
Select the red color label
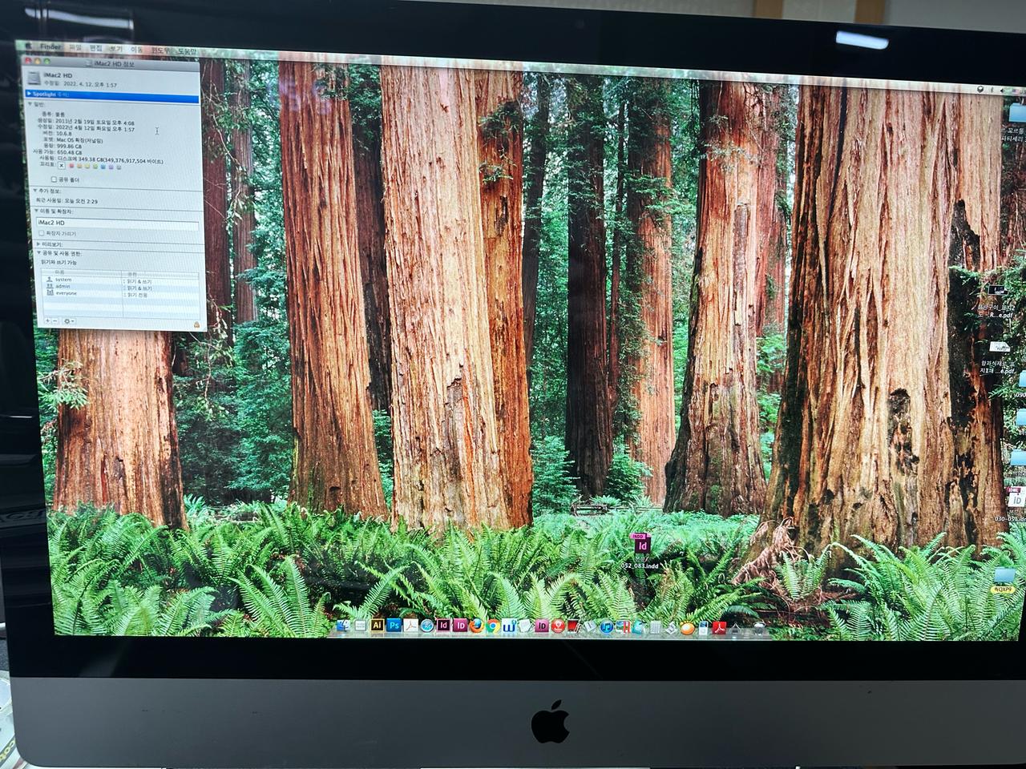tap(71, 167)
